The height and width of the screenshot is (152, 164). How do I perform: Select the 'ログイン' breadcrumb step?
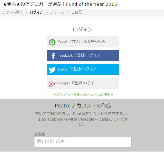(36, 12)
